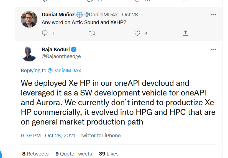The width and height of the screenshot is (228, 158).
Task: View the 8 Retweets list
Action: tap(35, 154)
